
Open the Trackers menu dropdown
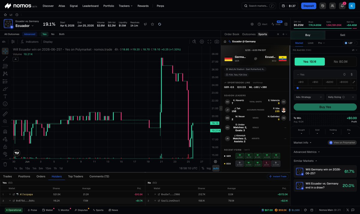[125, 6]
